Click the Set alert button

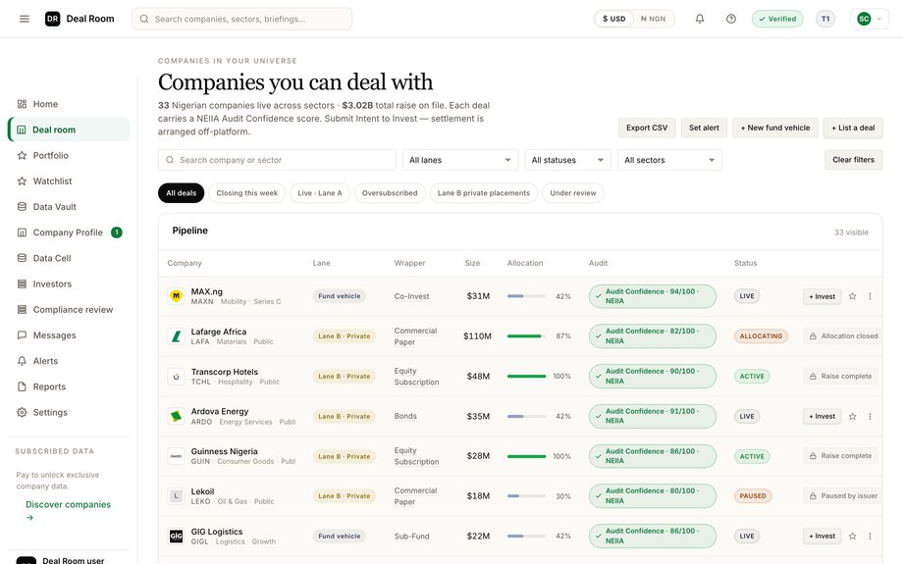pos(704,128)
